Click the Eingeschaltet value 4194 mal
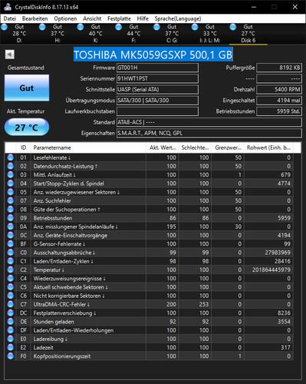306x384 pixels. (279, 101)
